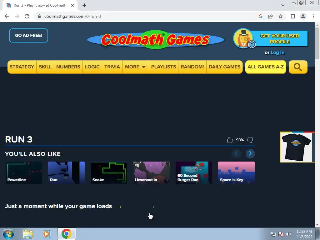The height and width of the screenshot is (240, 320).
Task: Open the 60 Second Burger Run thumbnail
Action: pyautogui.click(x=194, y=172)
